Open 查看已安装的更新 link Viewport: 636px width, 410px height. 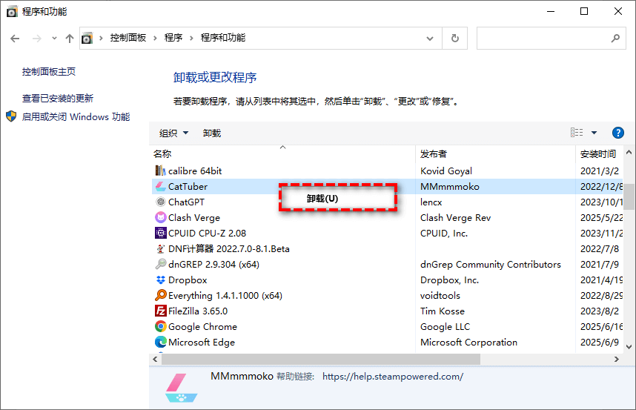[x=58, y=98]
